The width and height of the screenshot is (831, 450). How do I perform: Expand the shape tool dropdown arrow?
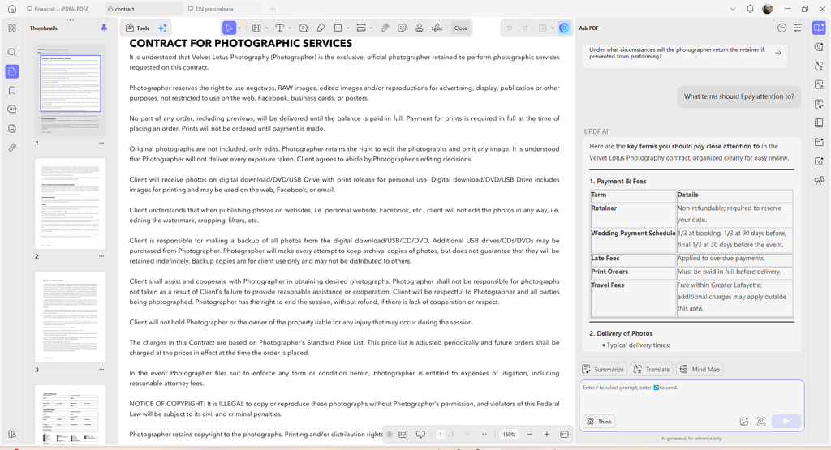click(347, 28)
